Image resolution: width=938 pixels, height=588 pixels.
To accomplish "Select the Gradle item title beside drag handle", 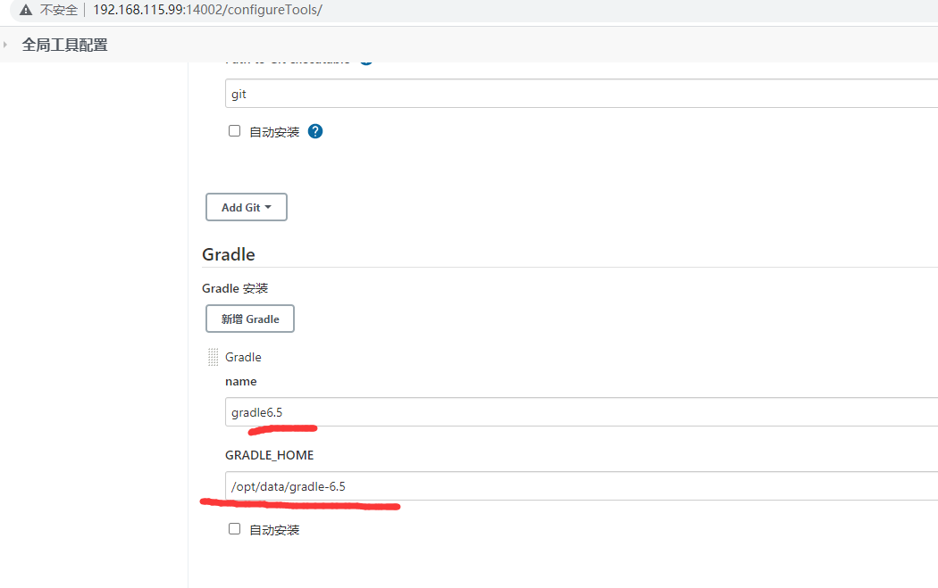I will pos(243,357).
